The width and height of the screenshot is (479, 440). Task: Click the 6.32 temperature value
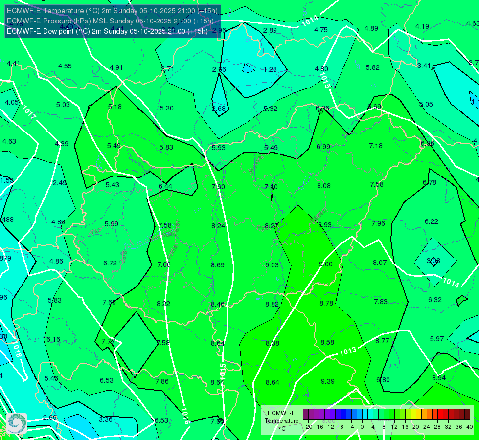click(435, 300)
